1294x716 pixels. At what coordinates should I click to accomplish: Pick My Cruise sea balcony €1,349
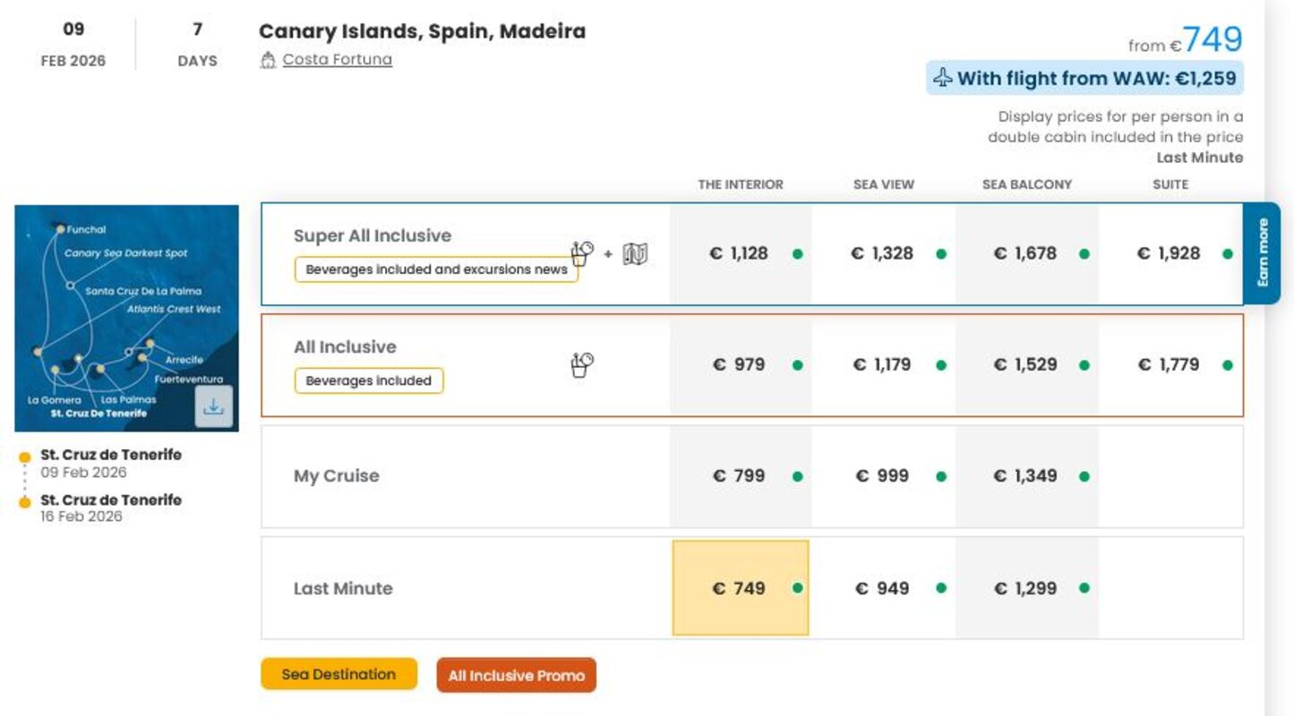click(1025, 476)
